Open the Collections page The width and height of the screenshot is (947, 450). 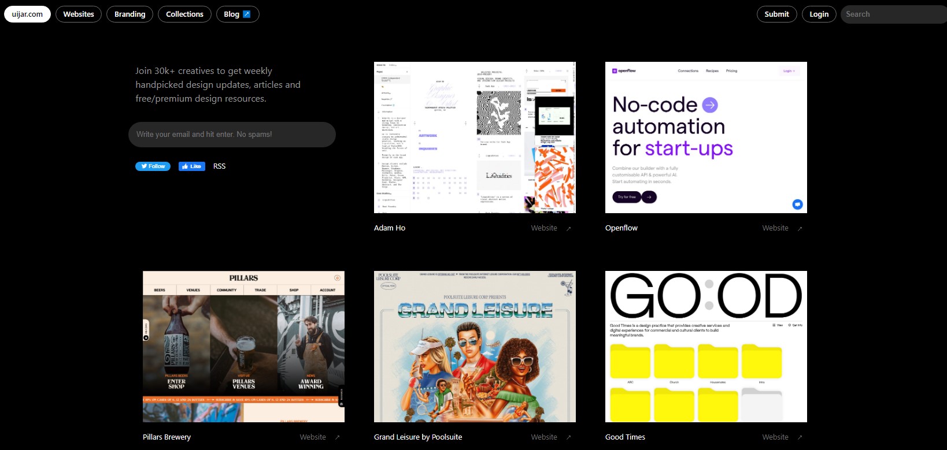coord(184,14)
